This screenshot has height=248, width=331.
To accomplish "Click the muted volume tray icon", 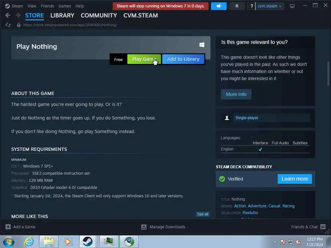I will [x=298, y=242].
